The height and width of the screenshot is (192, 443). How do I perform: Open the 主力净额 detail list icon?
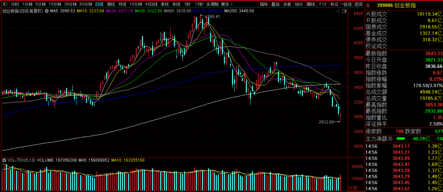pos(390,139)
